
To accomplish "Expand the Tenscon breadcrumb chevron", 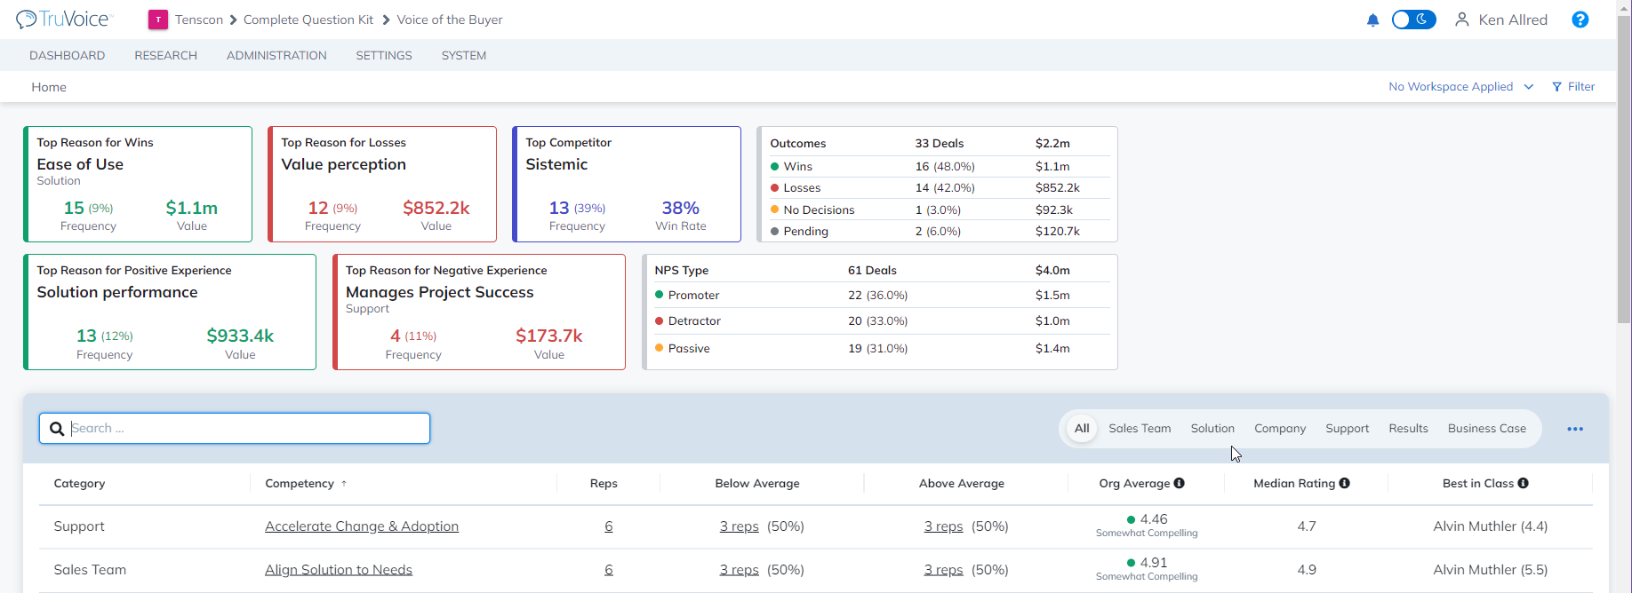I will point(233,20).
